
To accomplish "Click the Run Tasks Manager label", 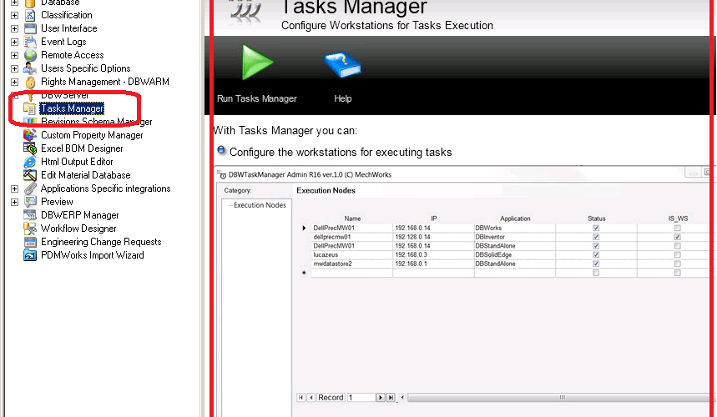I will (x=256, y=98).
